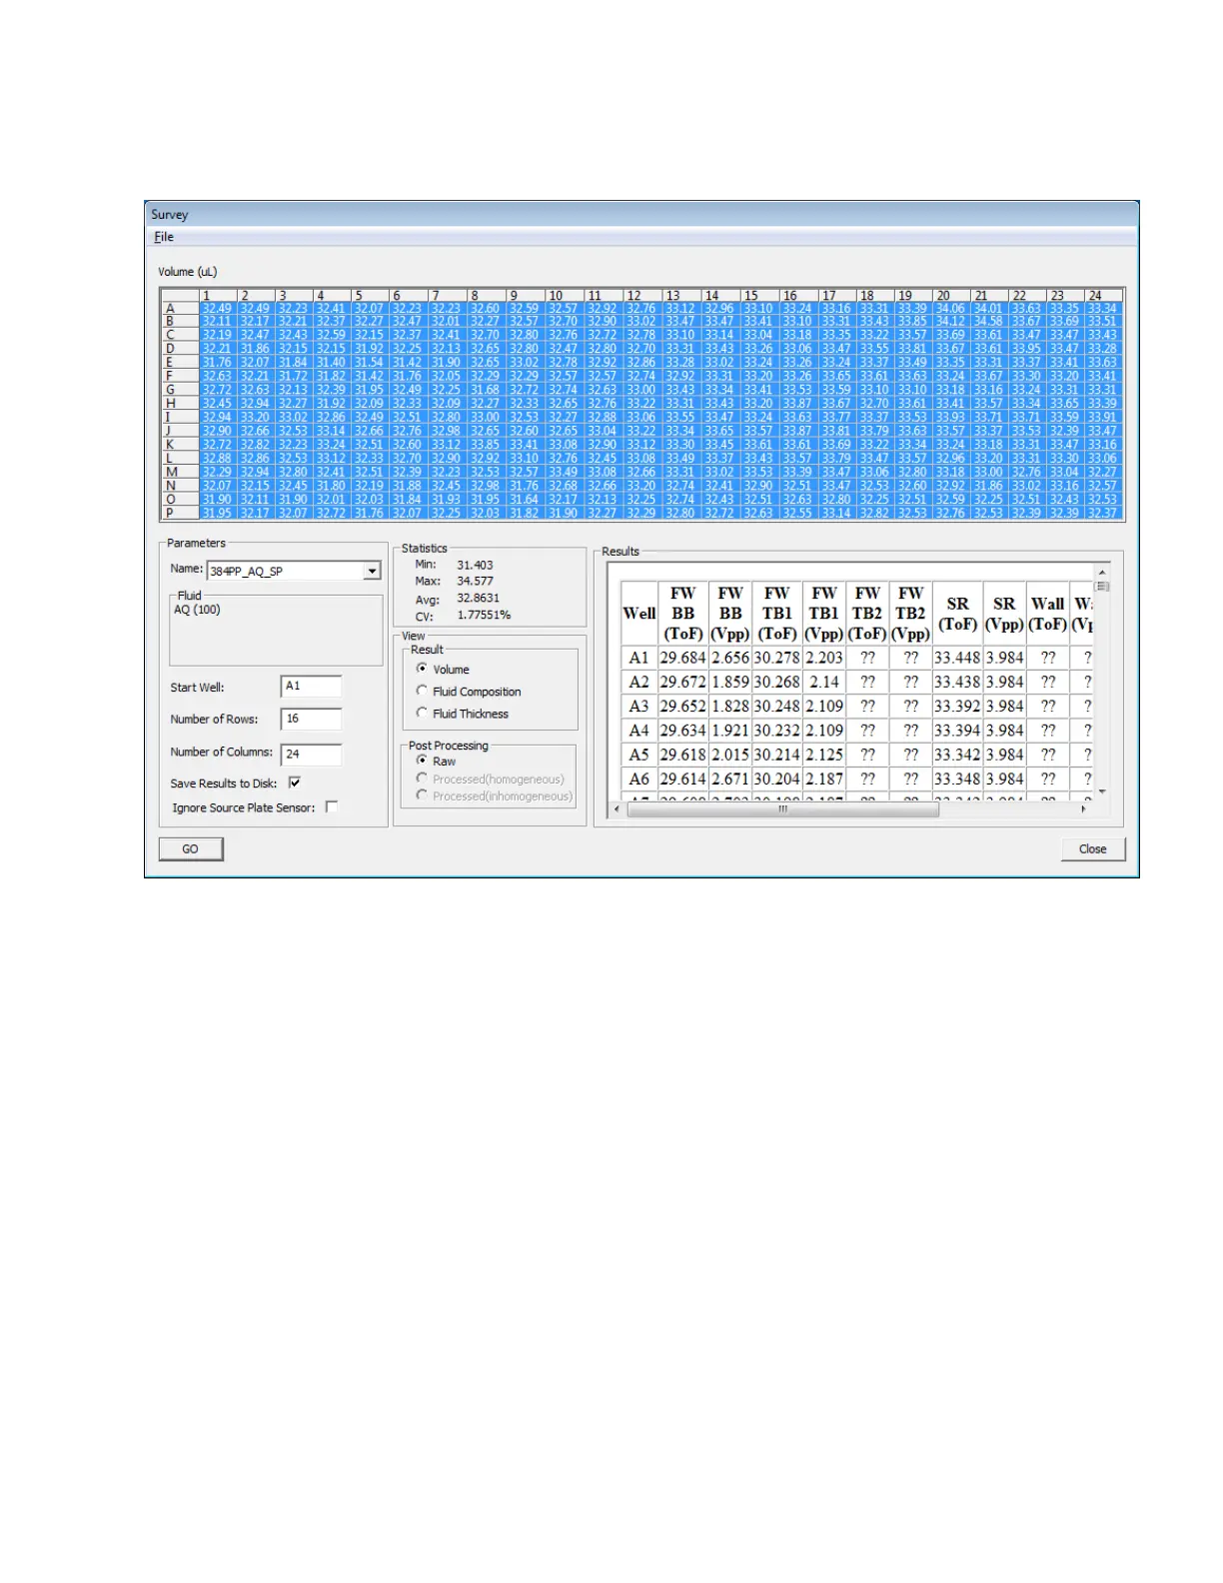Select volume cell 34.06 in row A
Image resolution: width=1223 pixels, height=1583 pixels.
[950, 308]
